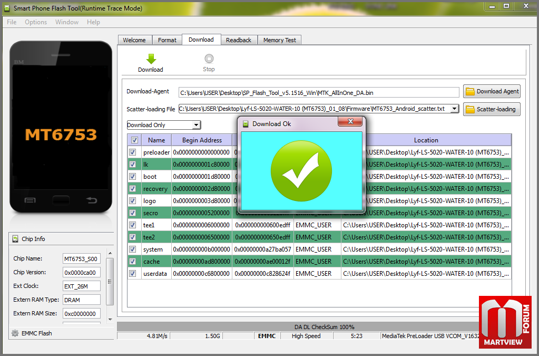Viewport: 539px width, 356px height.
Task: Uncheck the system partition checkbox
Action: point(132,249)
